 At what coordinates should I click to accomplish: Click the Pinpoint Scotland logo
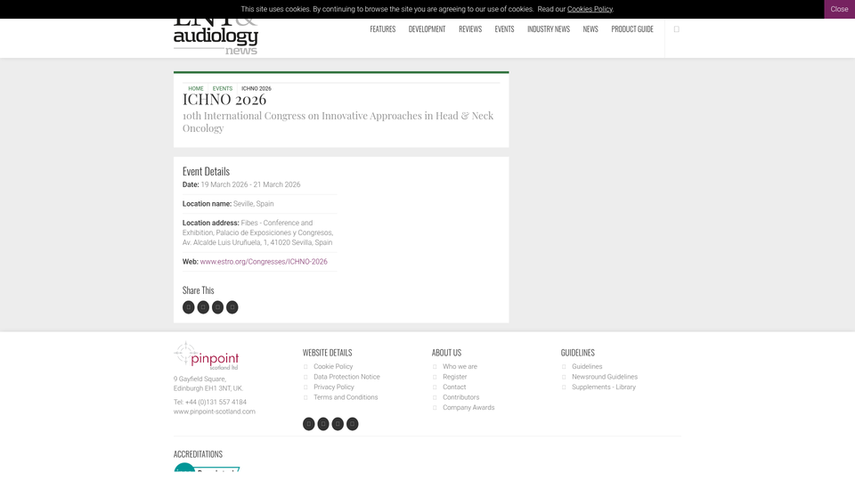(x=206, y=356)
